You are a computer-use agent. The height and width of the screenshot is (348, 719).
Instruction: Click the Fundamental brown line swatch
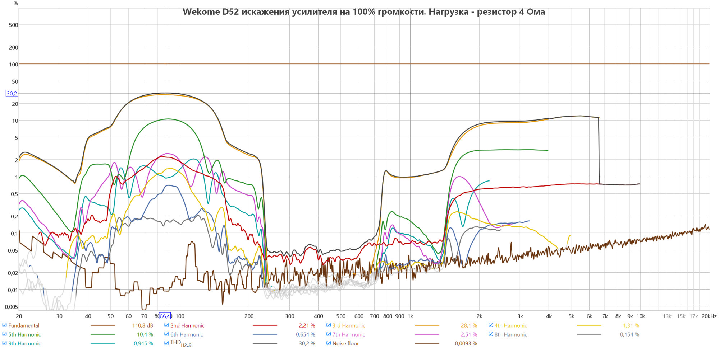click(103, 325)
